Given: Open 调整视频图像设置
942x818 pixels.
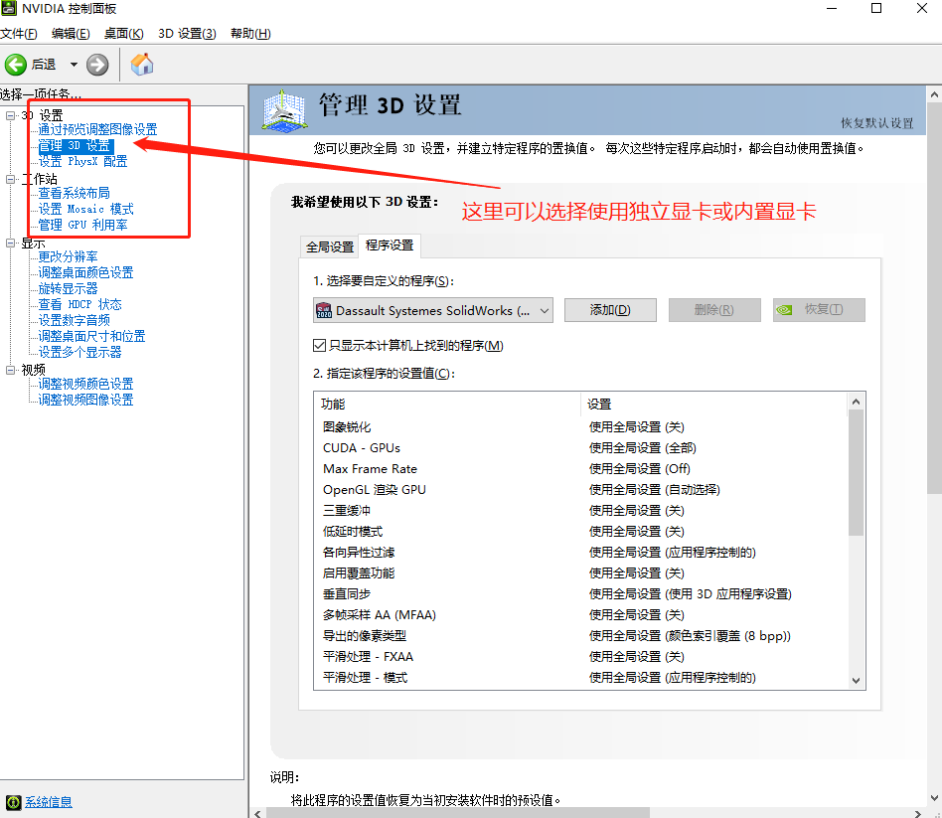Looking at the screenshot, I should point(85,400).
